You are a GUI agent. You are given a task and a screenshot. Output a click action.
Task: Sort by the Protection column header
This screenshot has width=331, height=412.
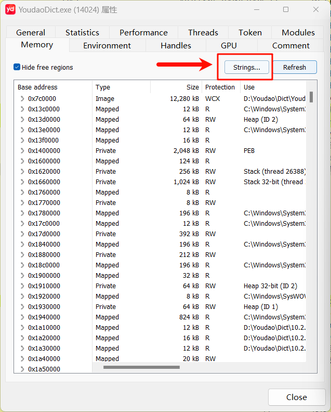(221, 87)
